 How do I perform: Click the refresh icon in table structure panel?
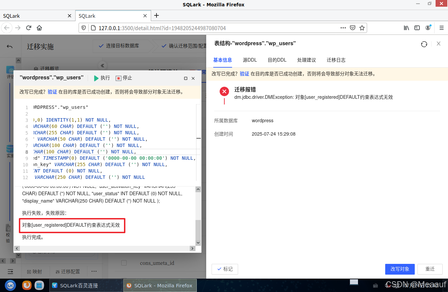[424, 44]
